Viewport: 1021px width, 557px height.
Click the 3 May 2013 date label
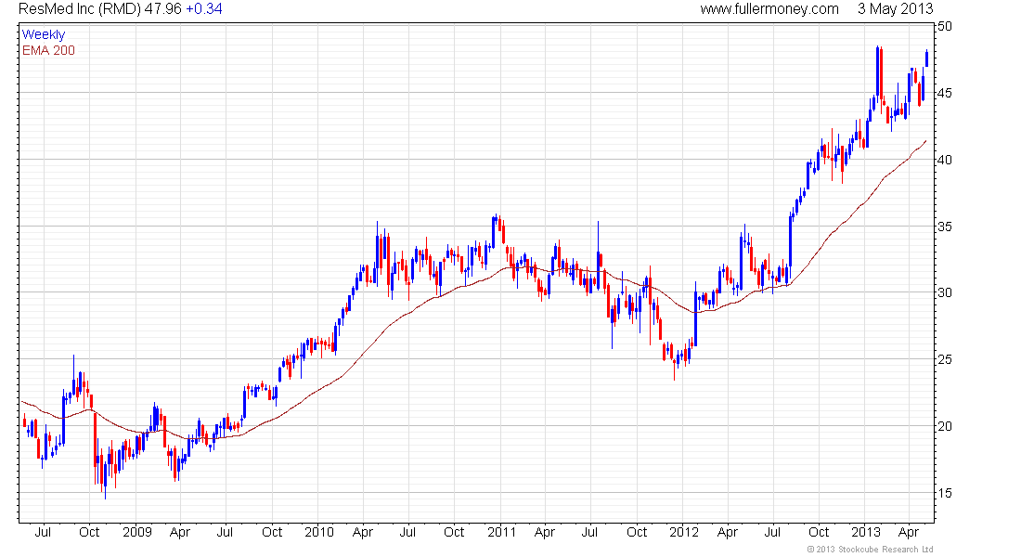896,9
